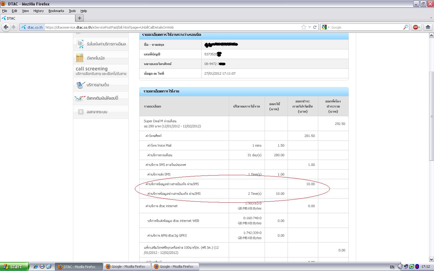Launch Windows Media Player from quick launch
Screen dimensions: 434x271
click(x=42, y=266)
